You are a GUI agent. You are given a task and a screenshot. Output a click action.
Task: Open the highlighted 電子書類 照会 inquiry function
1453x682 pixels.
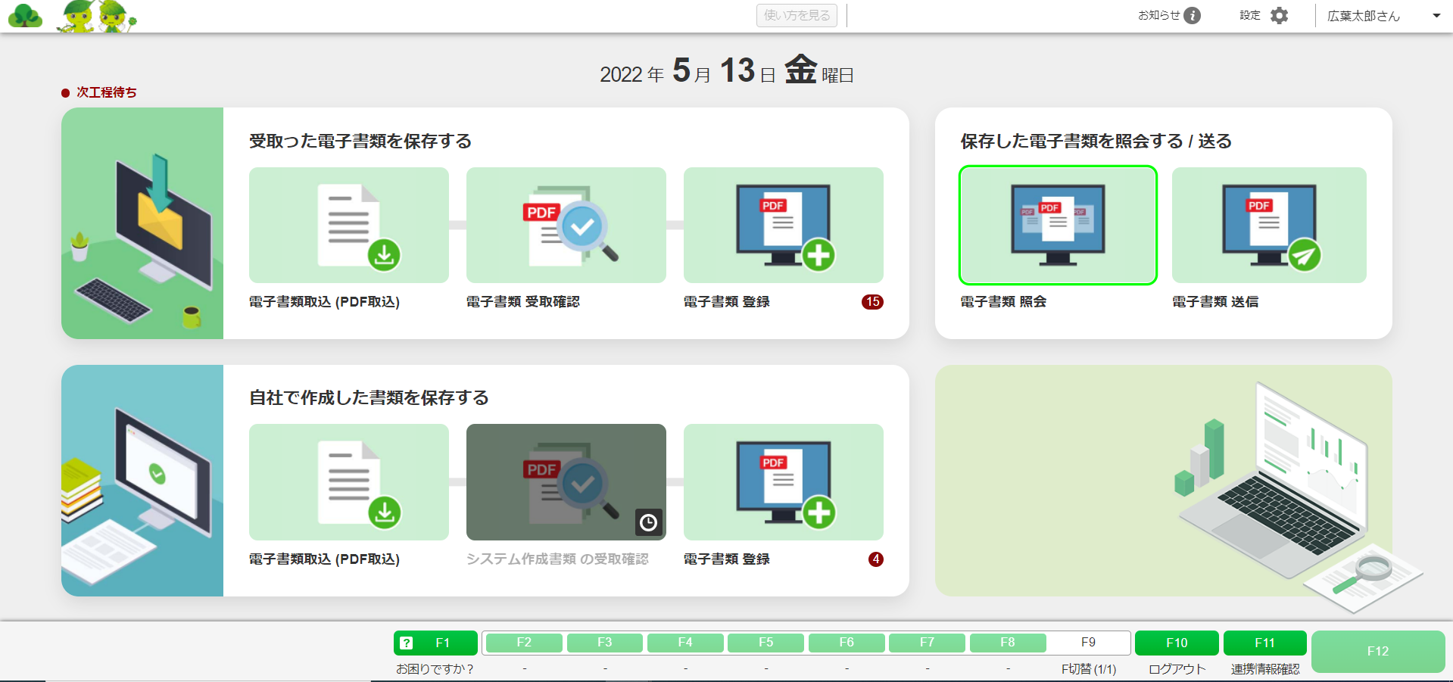point(1058,225)
